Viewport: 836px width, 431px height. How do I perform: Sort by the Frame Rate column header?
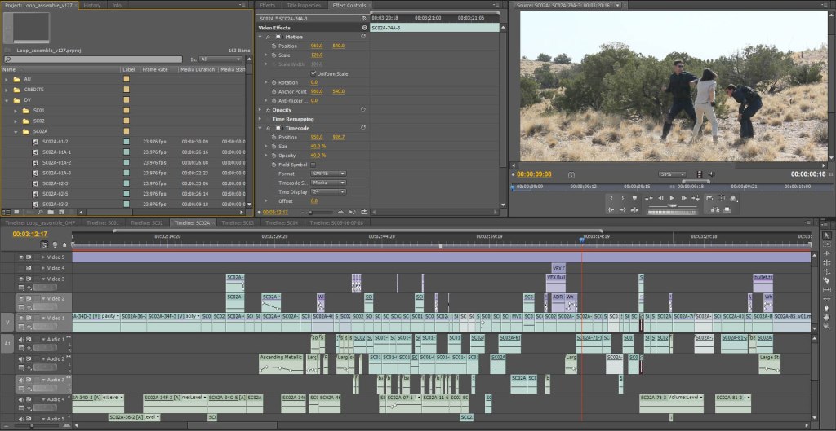[155, 69]
